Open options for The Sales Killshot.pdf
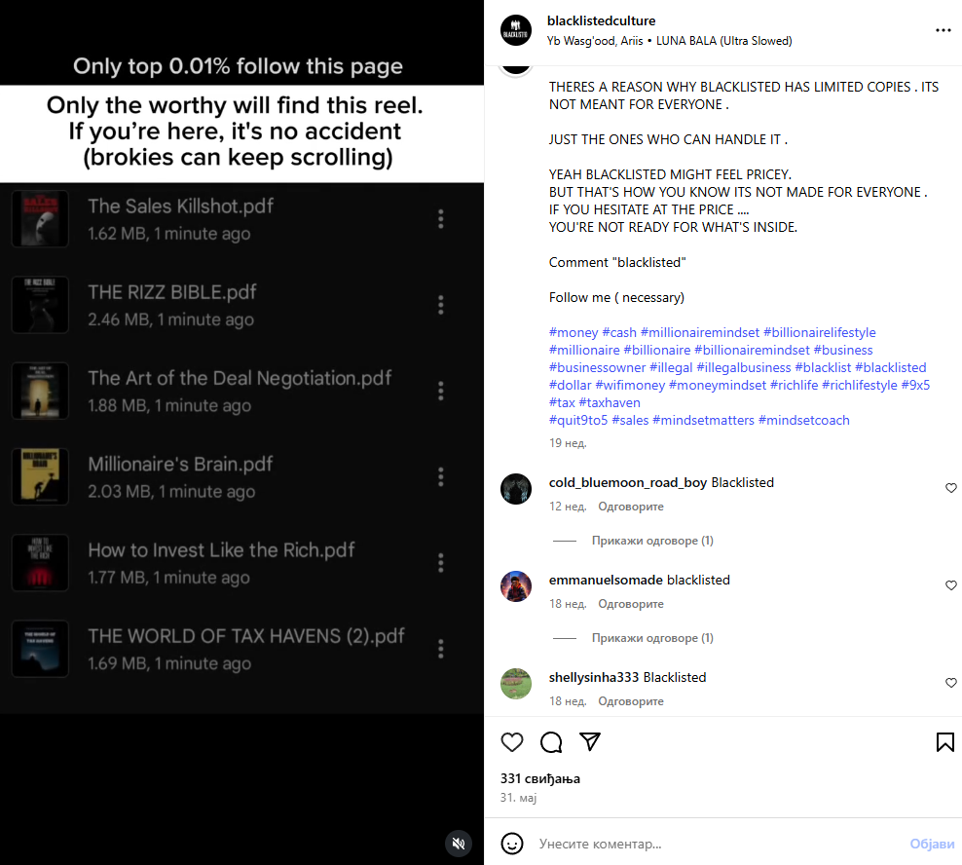This screenshot has height=865, width=962. [440, 219]
